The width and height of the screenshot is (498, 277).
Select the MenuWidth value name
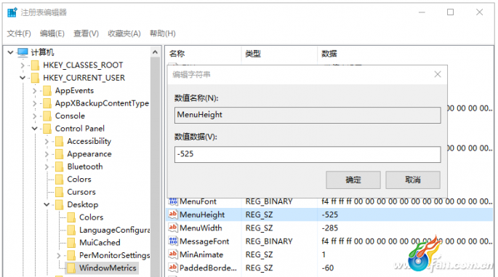[201, 228]
